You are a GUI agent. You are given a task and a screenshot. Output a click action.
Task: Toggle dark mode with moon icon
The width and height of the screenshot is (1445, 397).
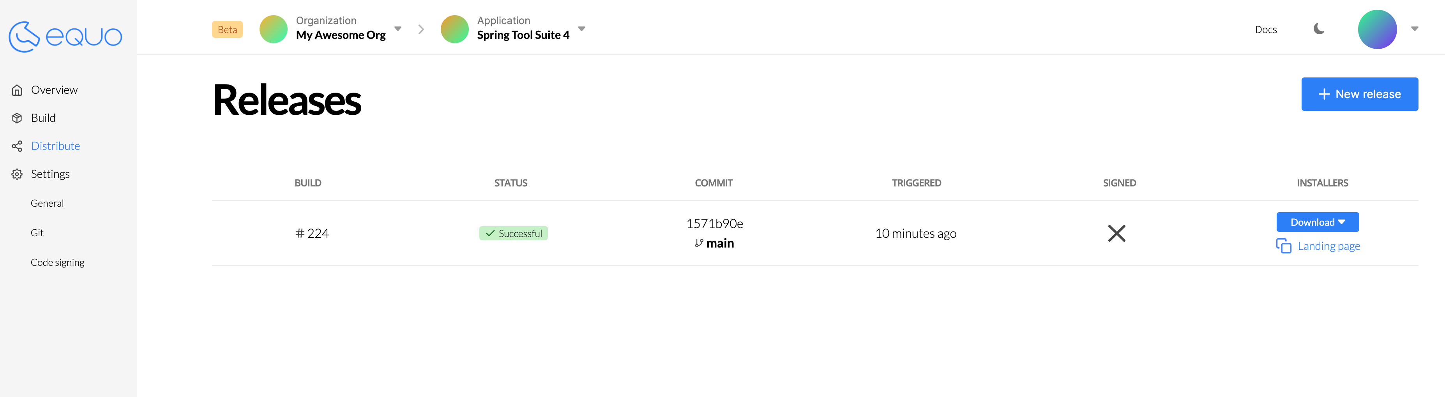click(x=1319, y=29)
